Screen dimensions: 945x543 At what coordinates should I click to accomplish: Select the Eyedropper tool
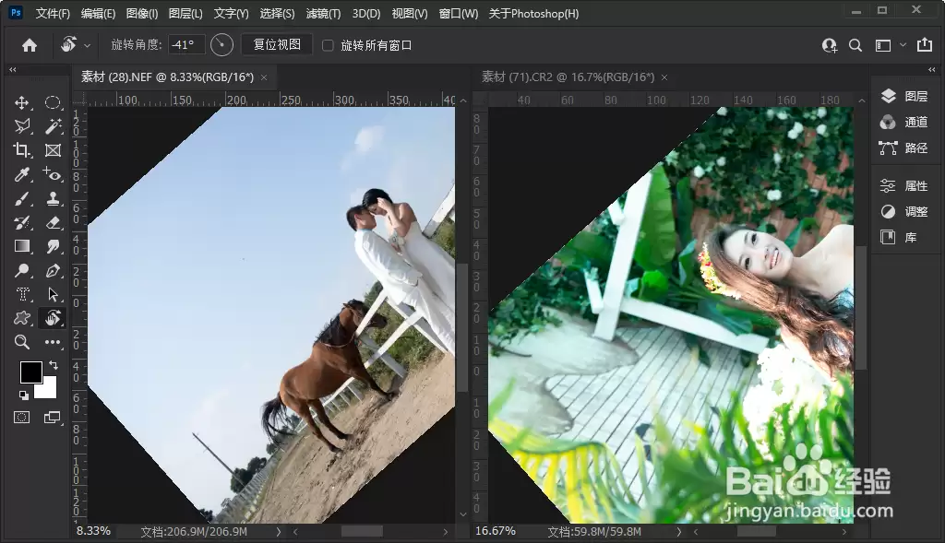click(22, 174)
